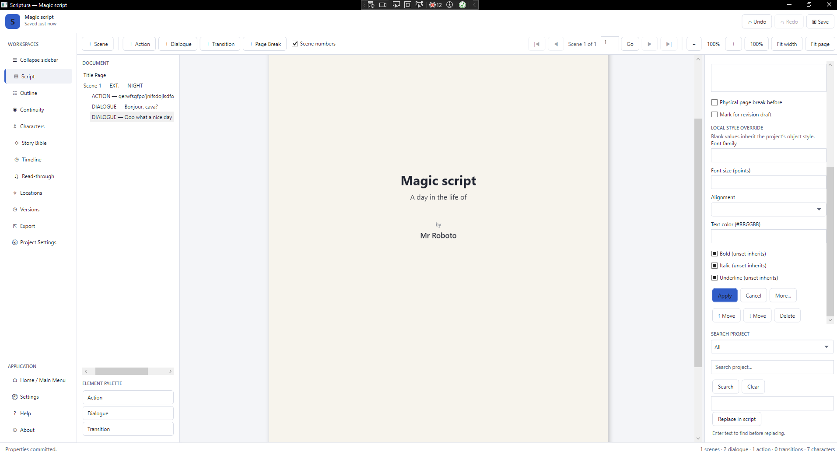
Task: Open the Search Project scope dropdown
Action: click(x=772, y=347)
